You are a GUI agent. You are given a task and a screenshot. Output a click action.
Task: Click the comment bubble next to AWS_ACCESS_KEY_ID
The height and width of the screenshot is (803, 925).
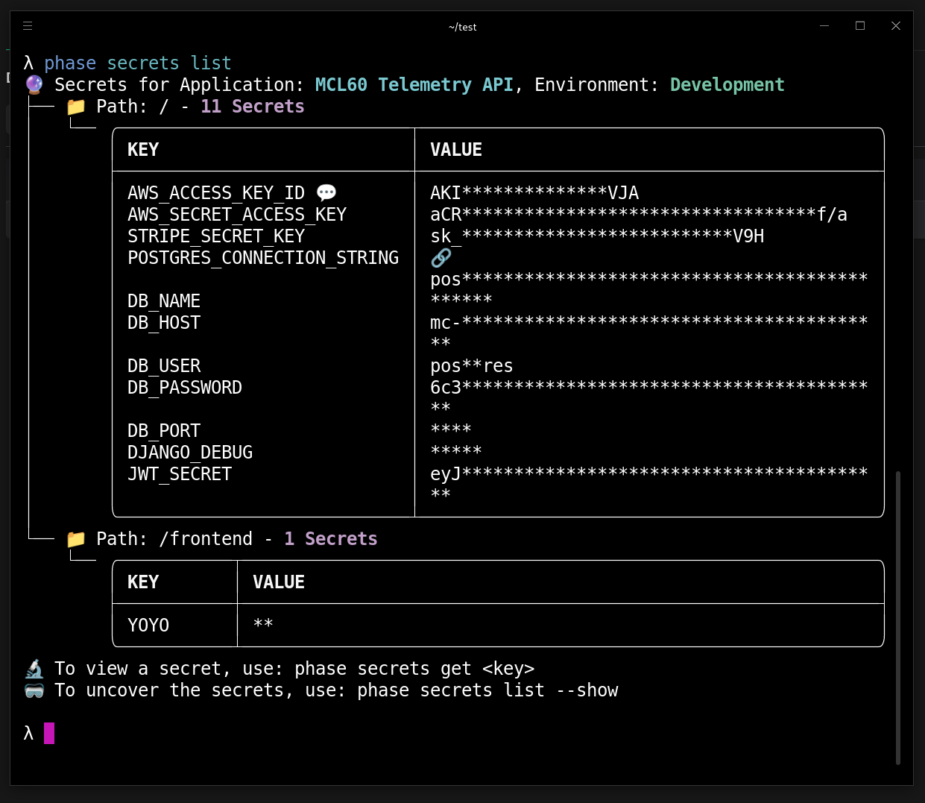click(326, 193)
